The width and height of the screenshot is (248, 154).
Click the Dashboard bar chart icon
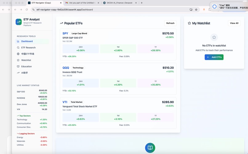point(18,41)
